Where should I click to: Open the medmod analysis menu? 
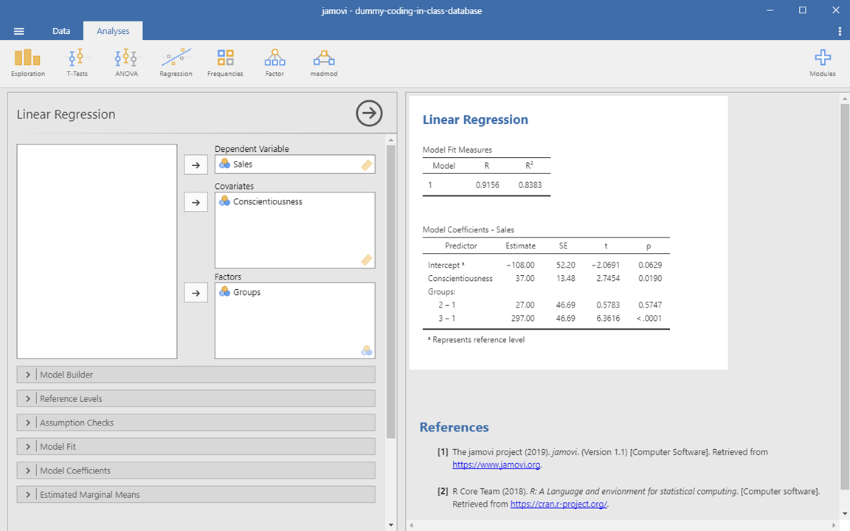[x=324, y=63]
